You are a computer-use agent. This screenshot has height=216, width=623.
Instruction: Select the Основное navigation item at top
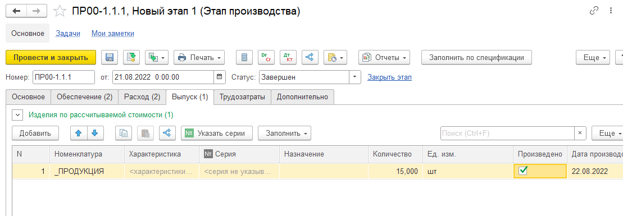click(x=28, y=33)
